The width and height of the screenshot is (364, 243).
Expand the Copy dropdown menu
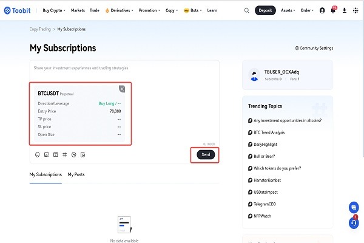tap(172, 10)
